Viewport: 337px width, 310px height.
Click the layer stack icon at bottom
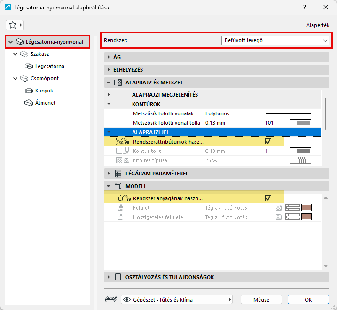[110, 299]
